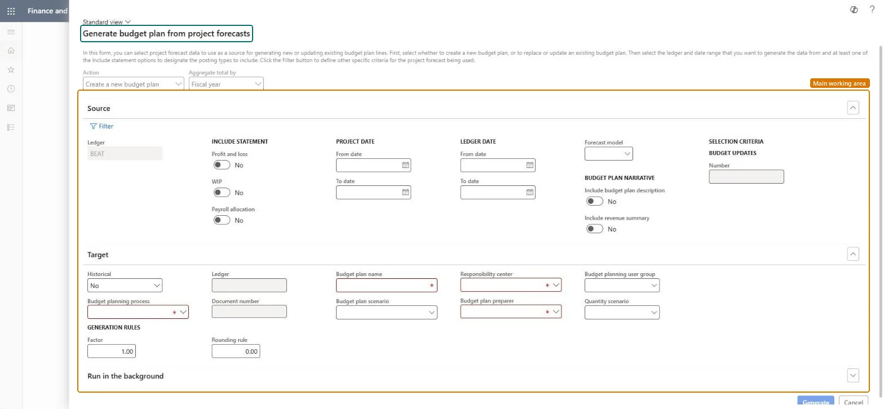Viewport: 884px width, 409px height.
Task: Collapse the Source section
Action: [x=853, y=108]
